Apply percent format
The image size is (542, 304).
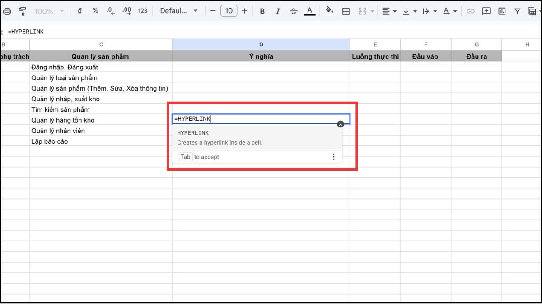click(x=95, y=10)
